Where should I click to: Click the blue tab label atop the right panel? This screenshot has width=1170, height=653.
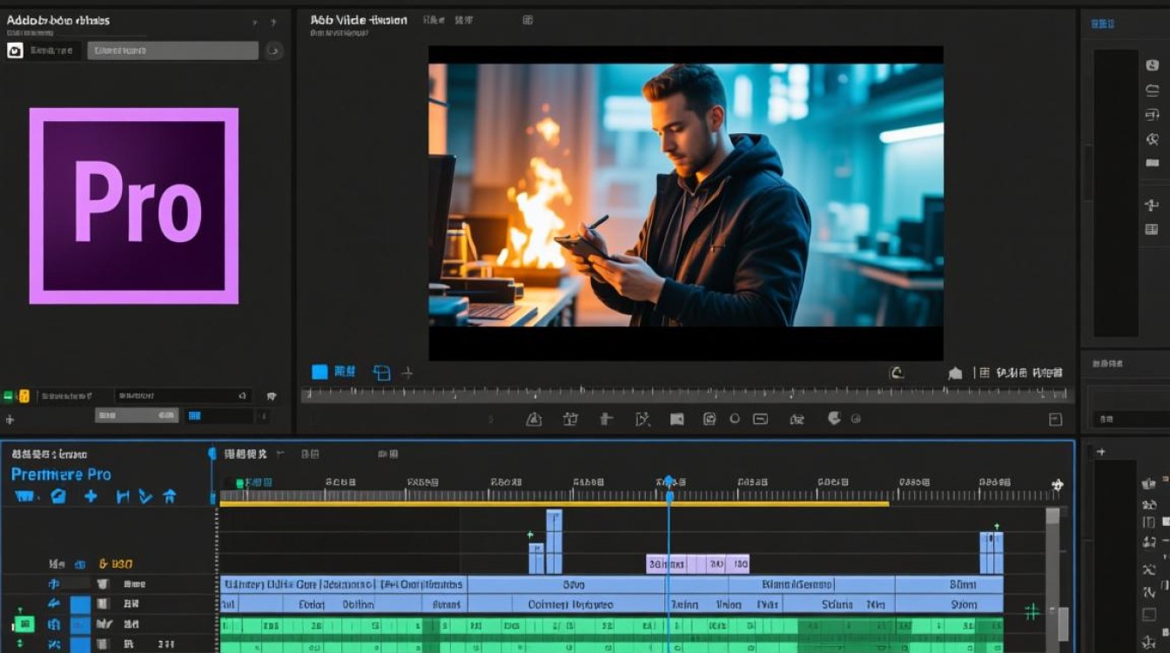click(x=1102, y=24)
